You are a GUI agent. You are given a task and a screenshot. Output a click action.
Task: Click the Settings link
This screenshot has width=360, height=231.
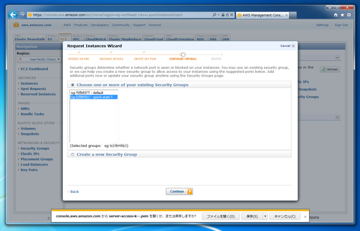pos(322,25)
